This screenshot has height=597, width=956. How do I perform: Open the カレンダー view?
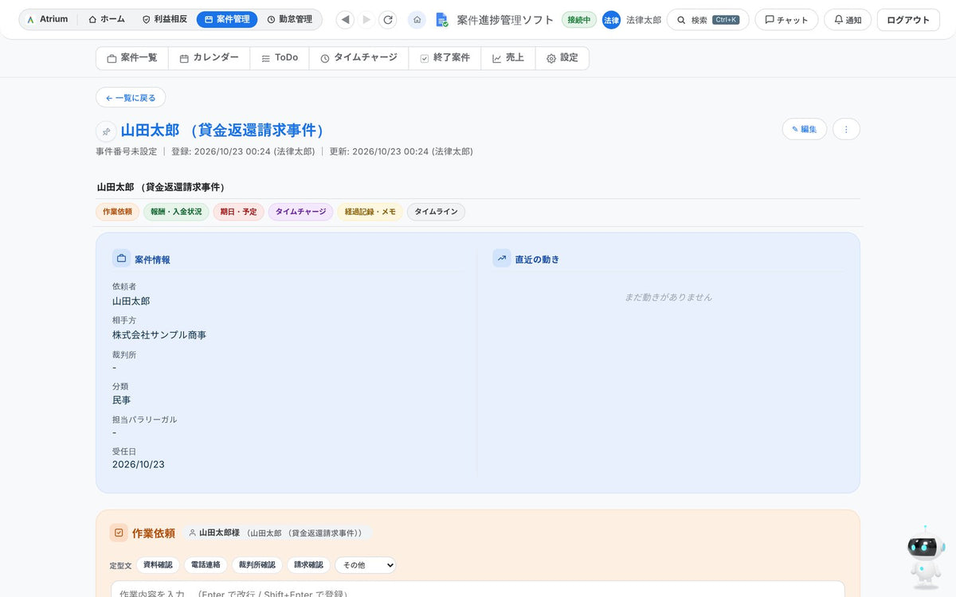click(209, 58)
